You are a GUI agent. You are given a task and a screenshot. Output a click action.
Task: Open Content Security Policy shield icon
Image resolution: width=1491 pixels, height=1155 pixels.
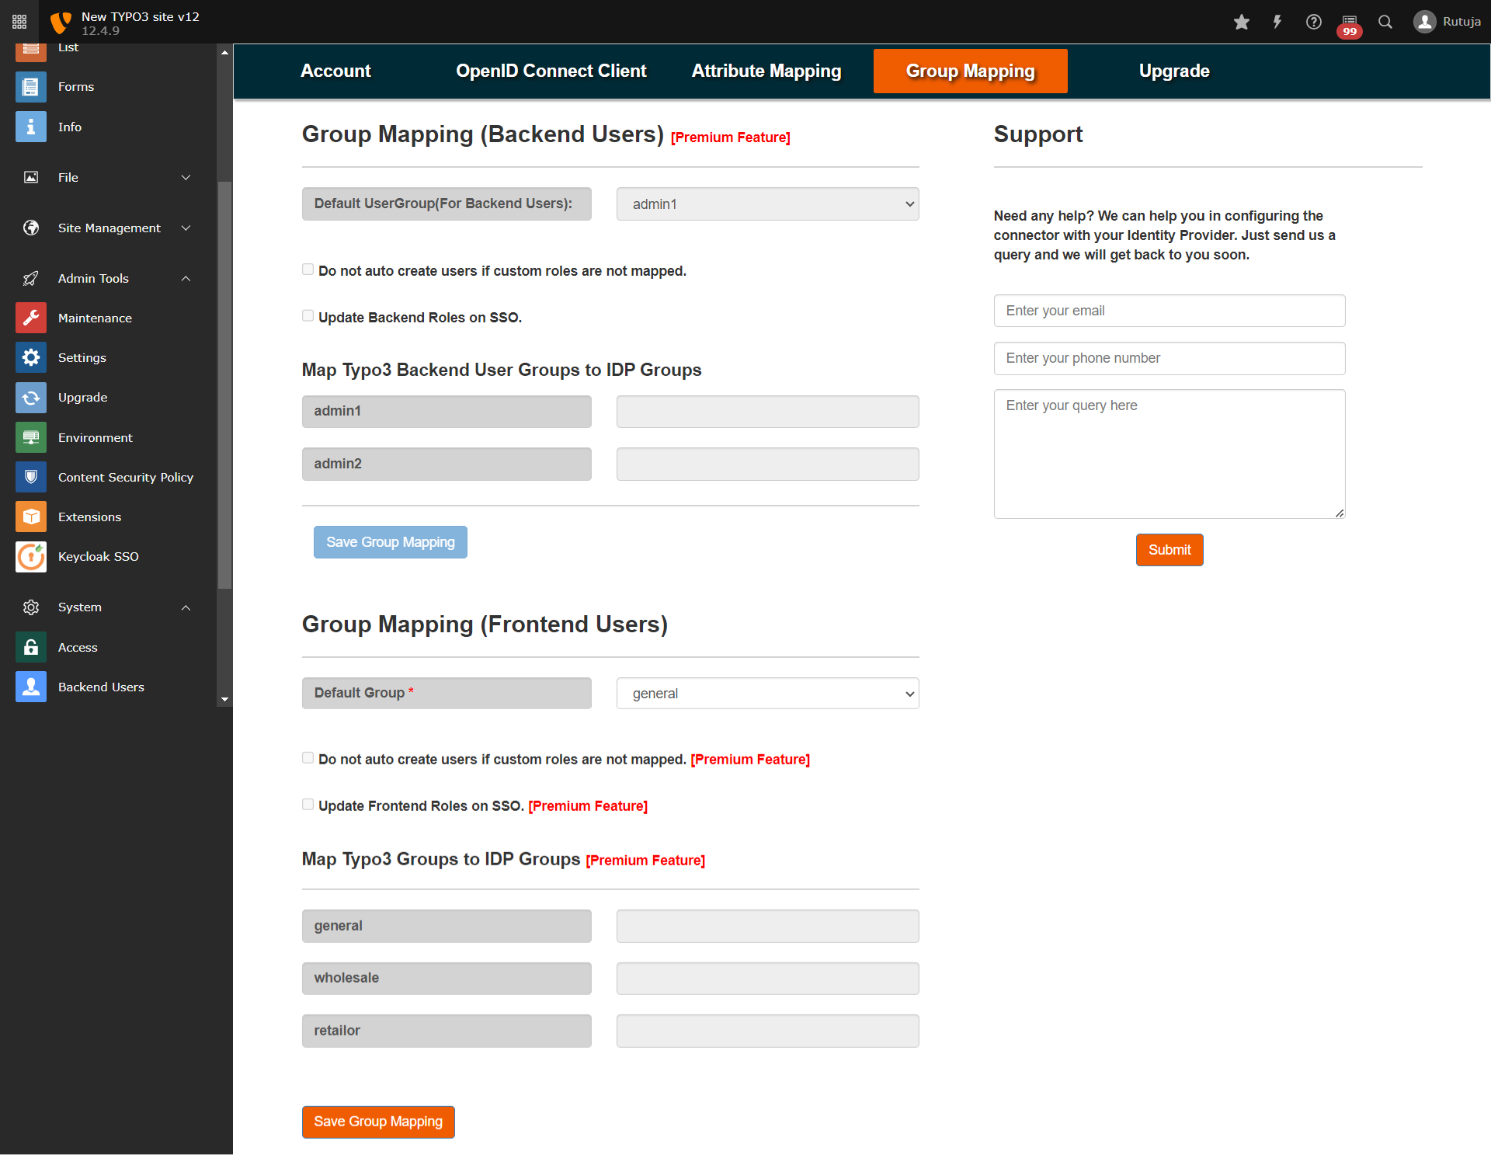(x=31, y=477)
